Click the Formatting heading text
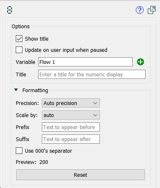The image size is (160, 188). [35, 90]
